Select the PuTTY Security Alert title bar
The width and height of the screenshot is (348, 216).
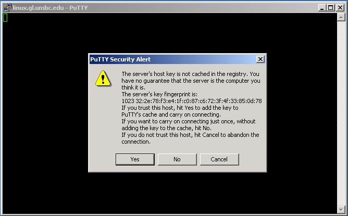coord(172,59)
